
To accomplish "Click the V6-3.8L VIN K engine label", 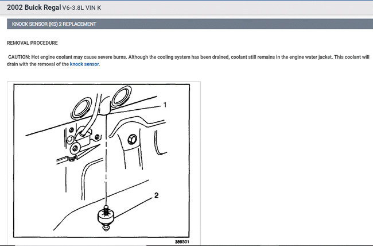I will tap(81, 8).
